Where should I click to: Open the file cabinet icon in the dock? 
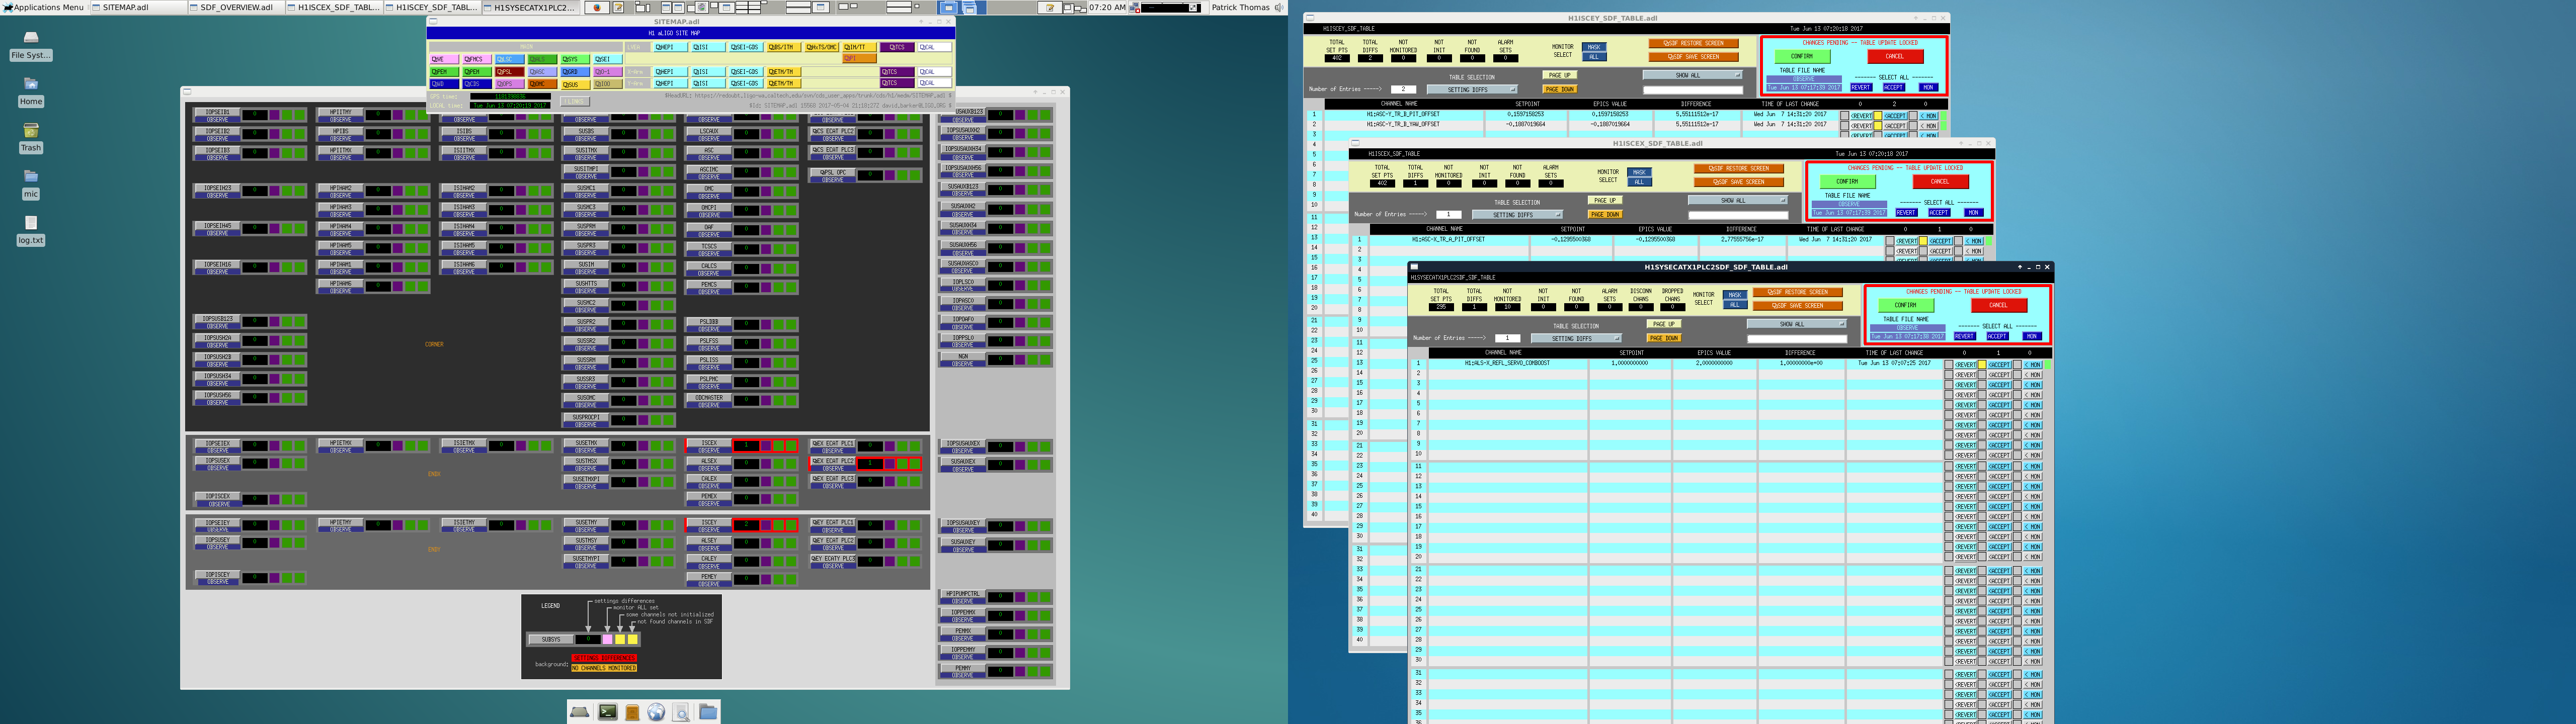(632, 712)
